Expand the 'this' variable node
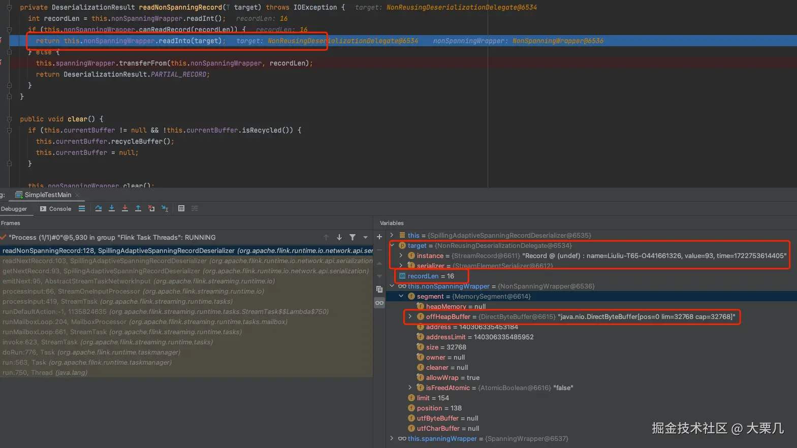797x448 pixels. [392, 235]
